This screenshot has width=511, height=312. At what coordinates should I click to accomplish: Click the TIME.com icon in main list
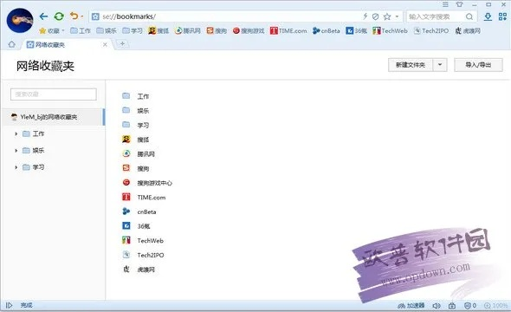126,197
